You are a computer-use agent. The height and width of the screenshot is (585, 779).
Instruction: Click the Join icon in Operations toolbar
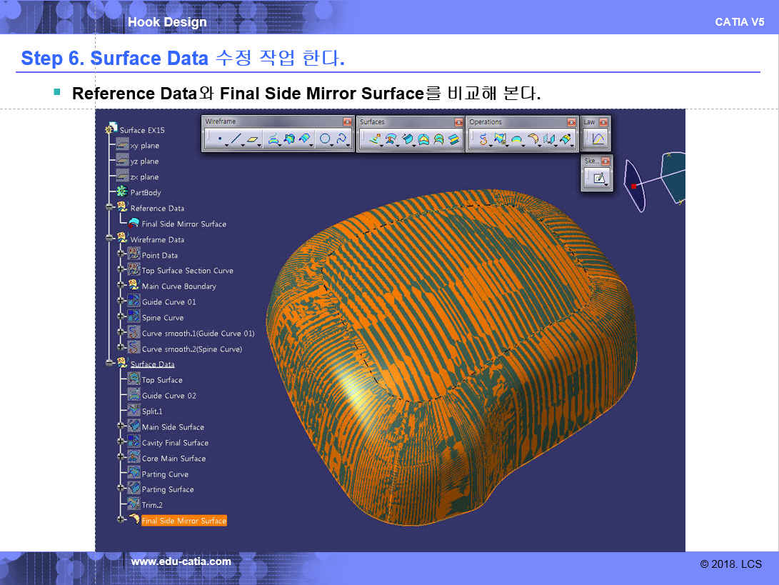(483, 140)
